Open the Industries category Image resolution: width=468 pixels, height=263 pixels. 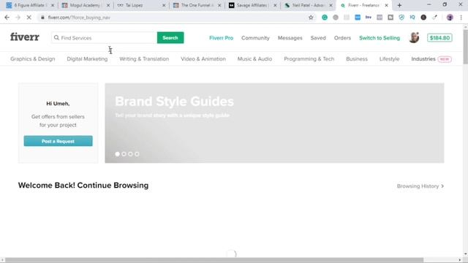click(x=423, y=59)
